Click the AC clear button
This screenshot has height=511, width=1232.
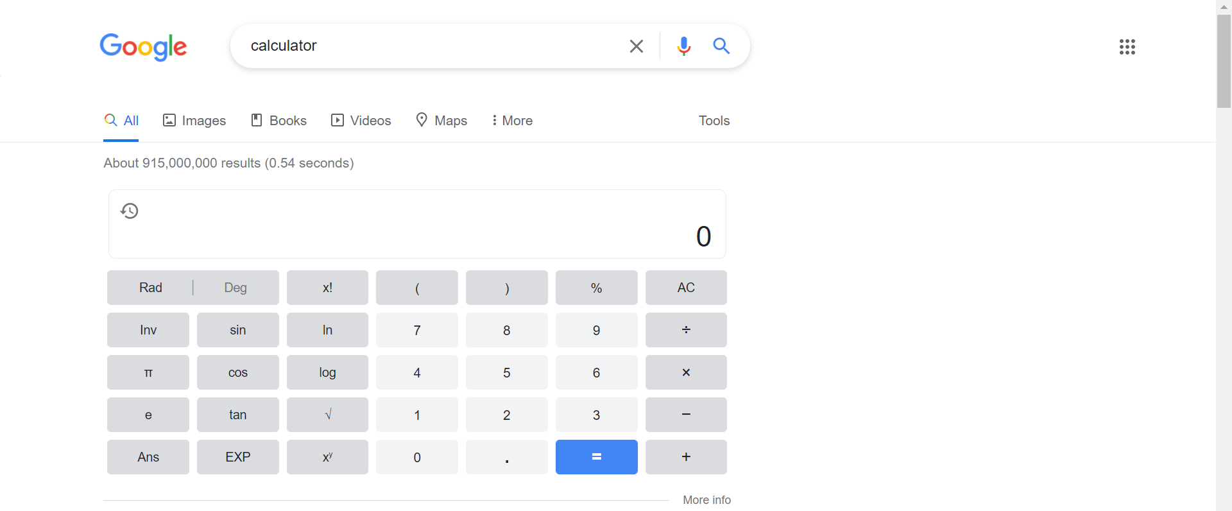[686, 288]
